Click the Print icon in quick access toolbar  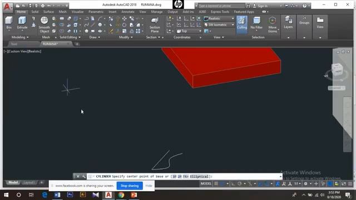click(42, 6)
